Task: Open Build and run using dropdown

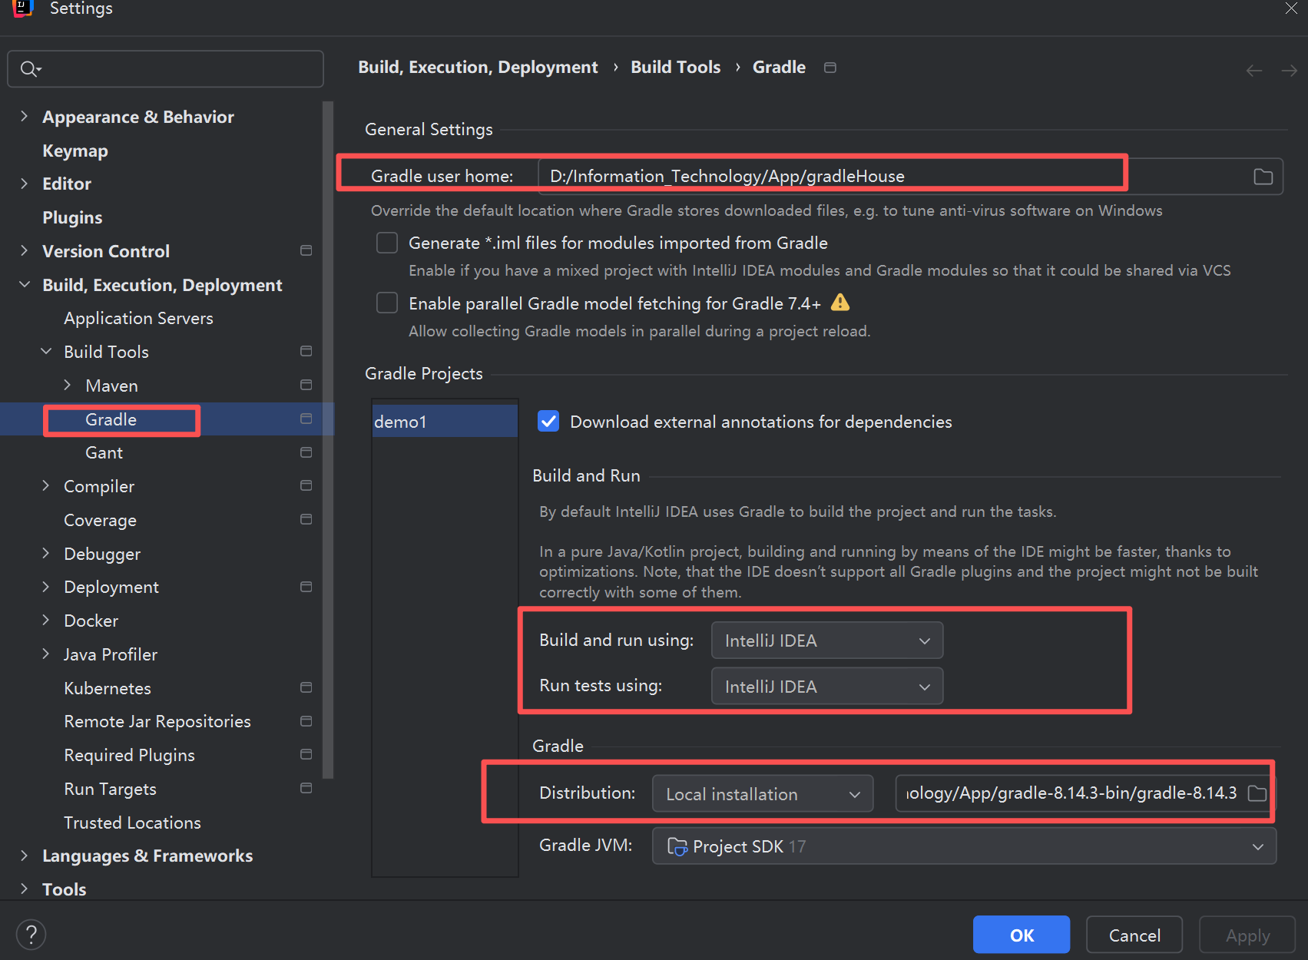Action: (826, 641)
